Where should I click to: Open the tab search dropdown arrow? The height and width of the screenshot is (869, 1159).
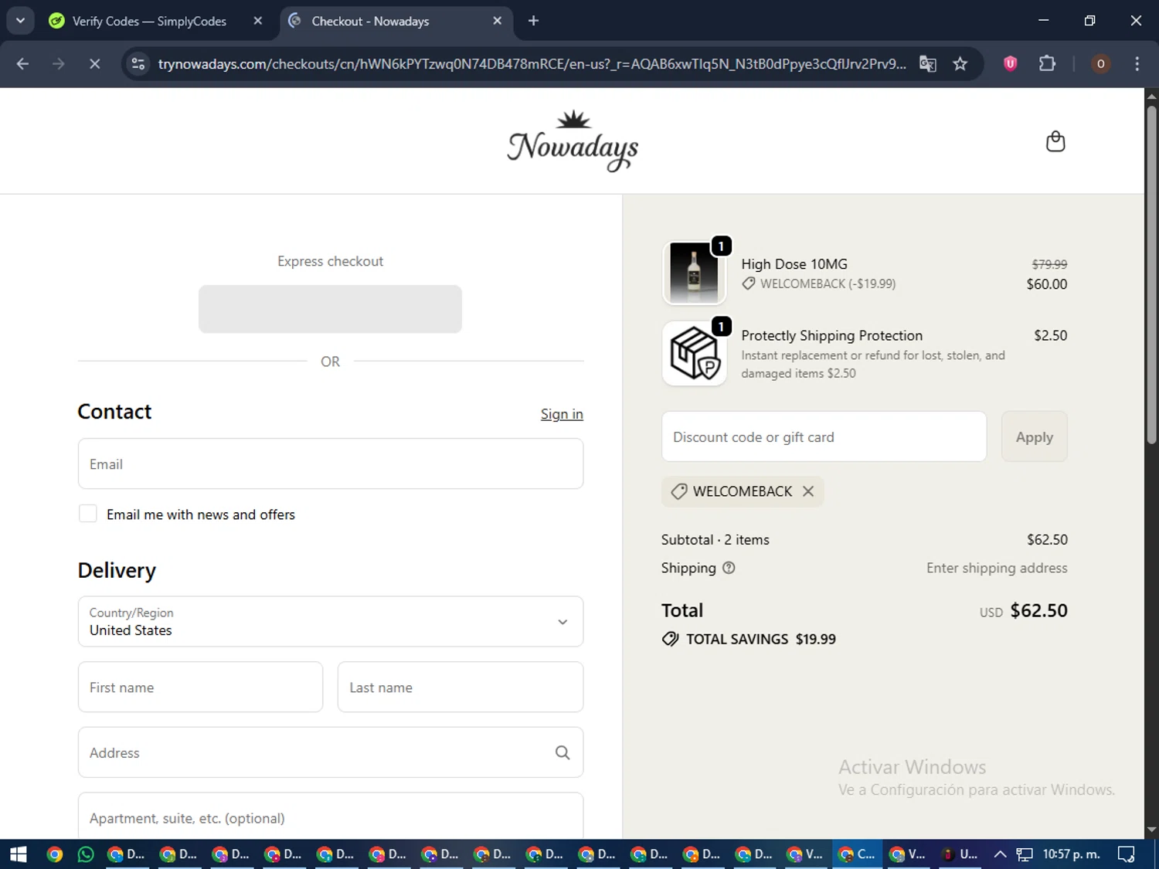pos(20,21)
